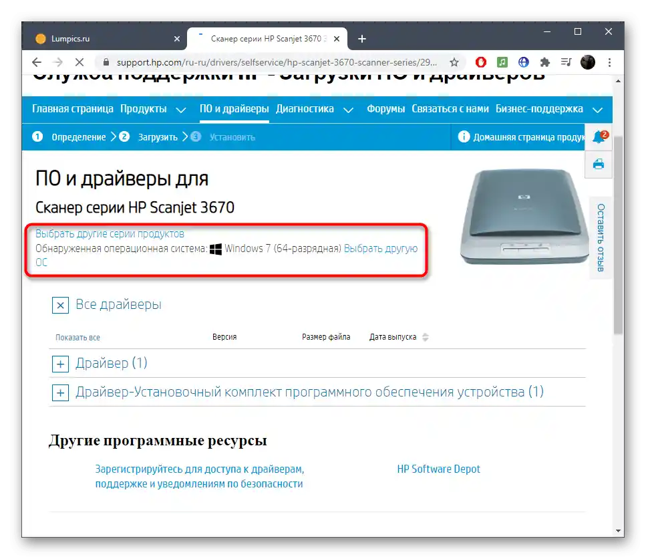
Task: Open HP Software Depot link
Action: coord(438,469)
